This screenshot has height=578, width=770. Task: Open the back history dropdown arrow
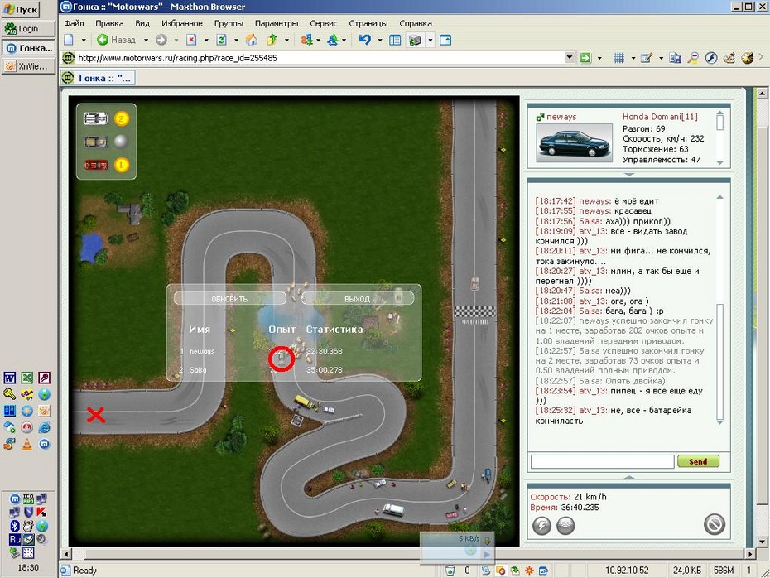pyautogui.click(x=146, y=41)
